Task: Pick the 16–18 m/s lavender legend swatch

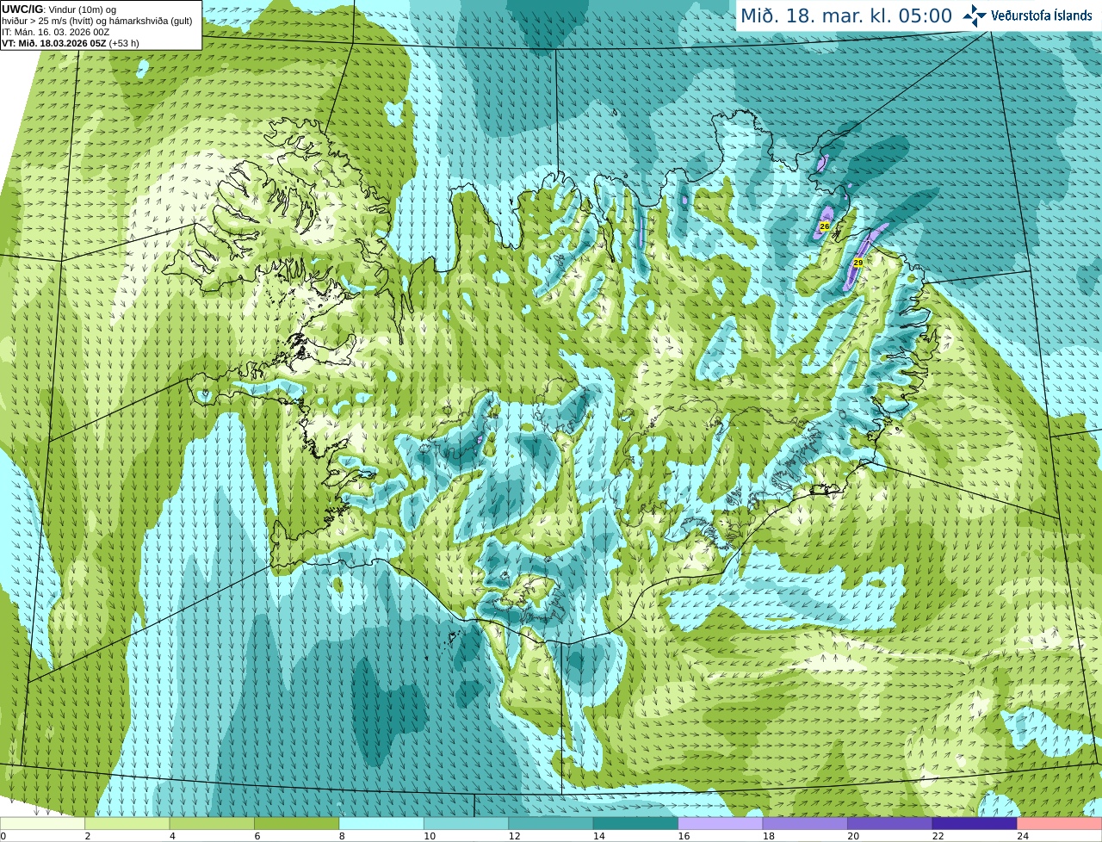Action: [x=721, y=823]
